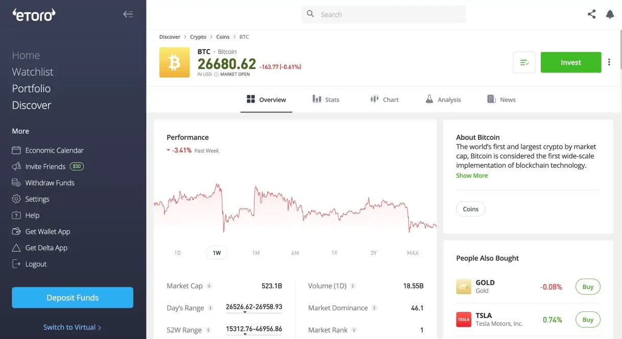Image resolution: width=622 pixels, height=339 pixels.
Task: Buy TSLA from People Also Bought
Action: tap(588, 320)
